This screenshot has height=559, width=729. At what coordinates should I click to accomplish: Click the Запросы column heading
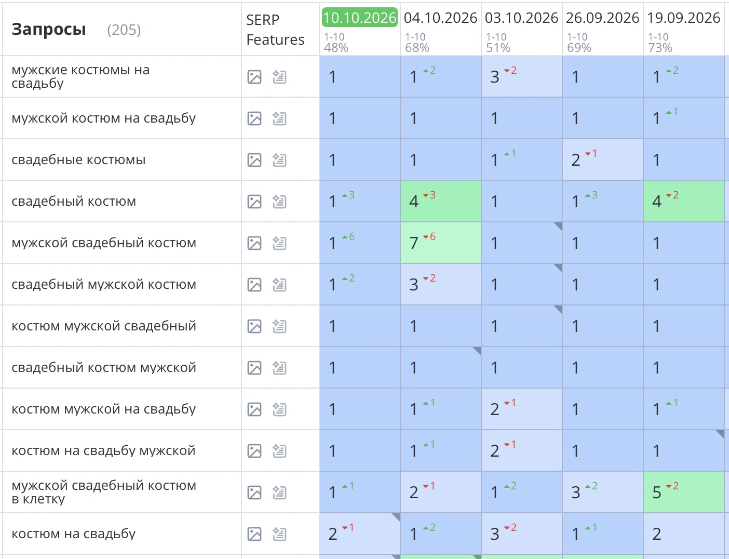[x=49, y=30]
